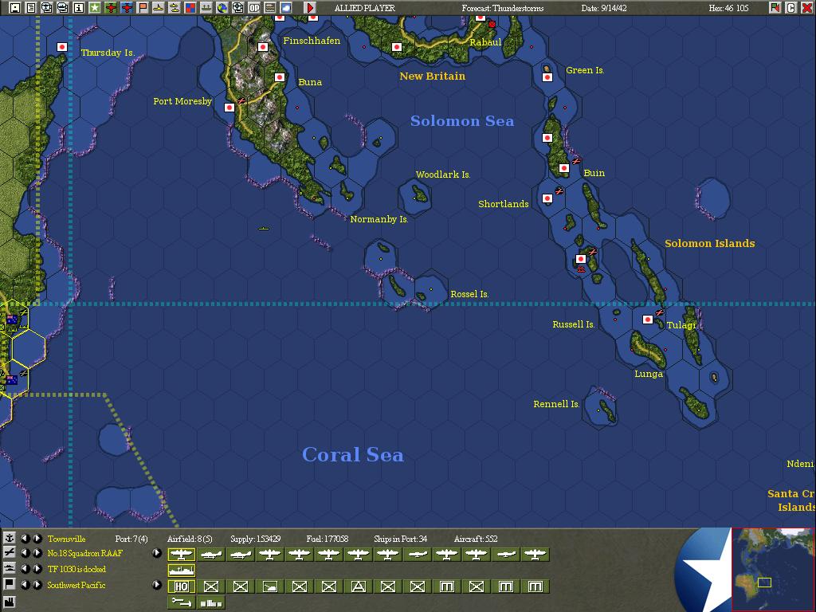Click the white star icon in toolbar
816x612 pixels.
(x=95, y=8)
